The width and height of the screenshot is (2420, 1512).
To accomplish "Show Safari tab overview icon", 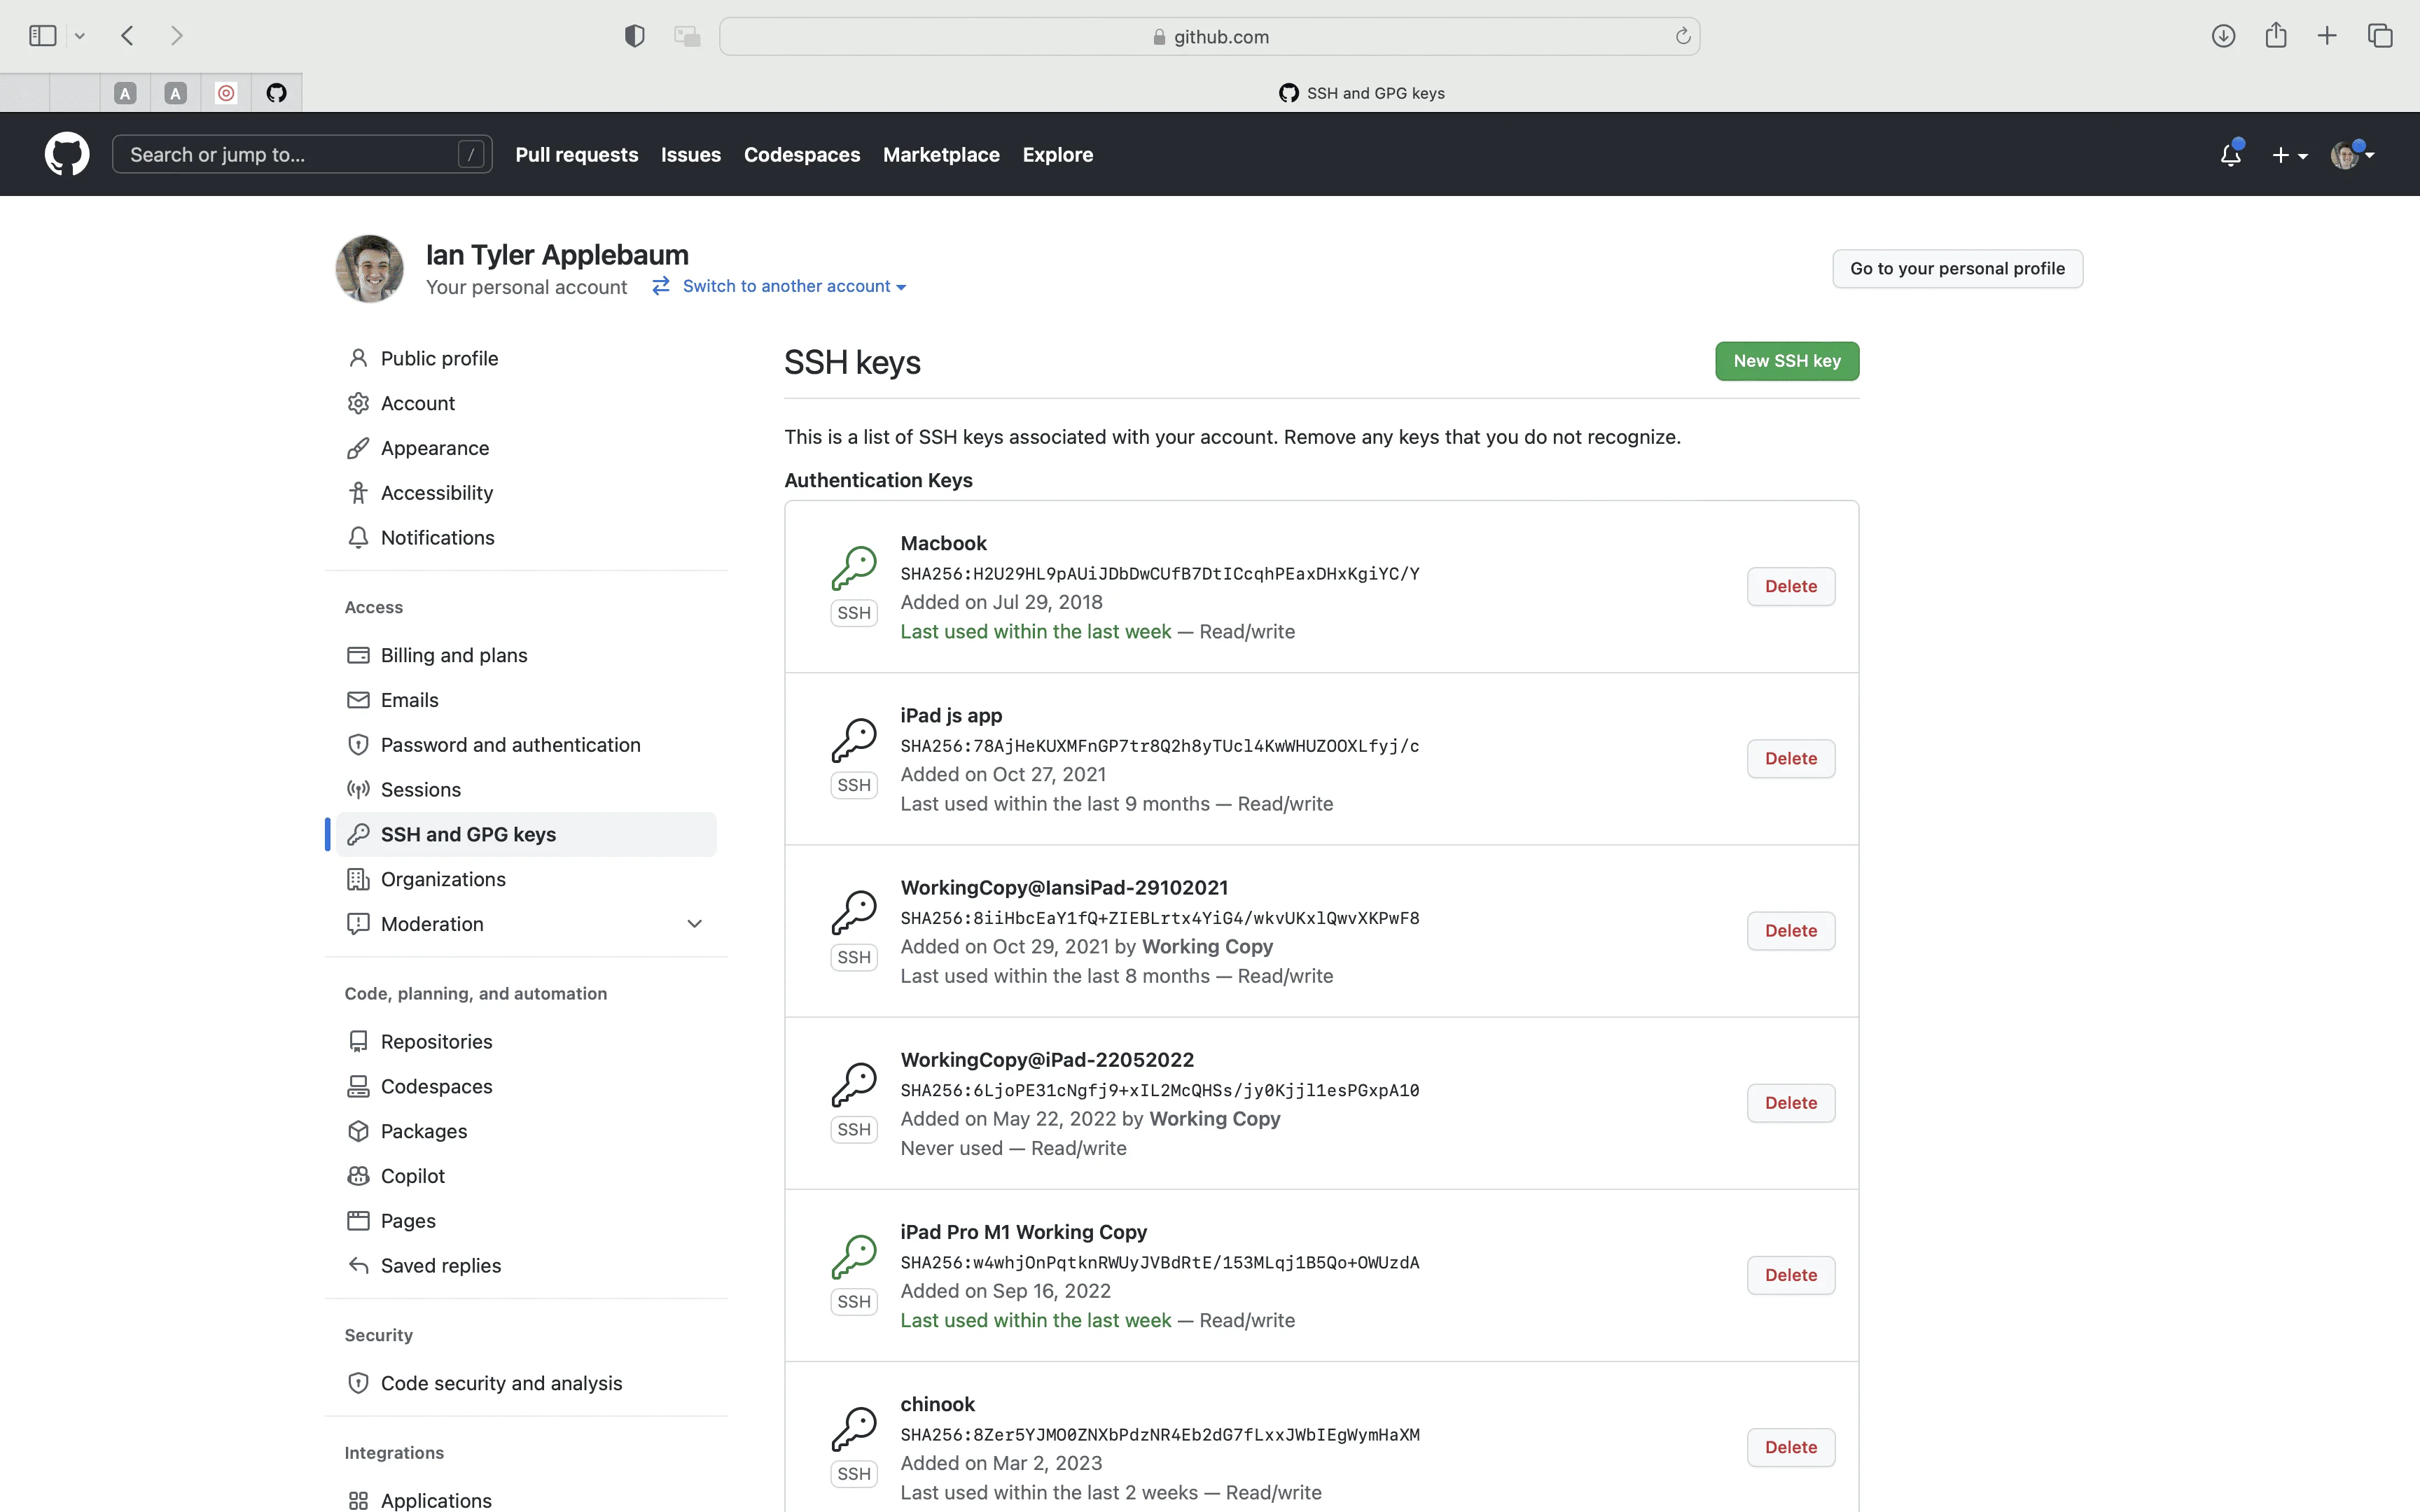I will click(x=2380, y=36).
